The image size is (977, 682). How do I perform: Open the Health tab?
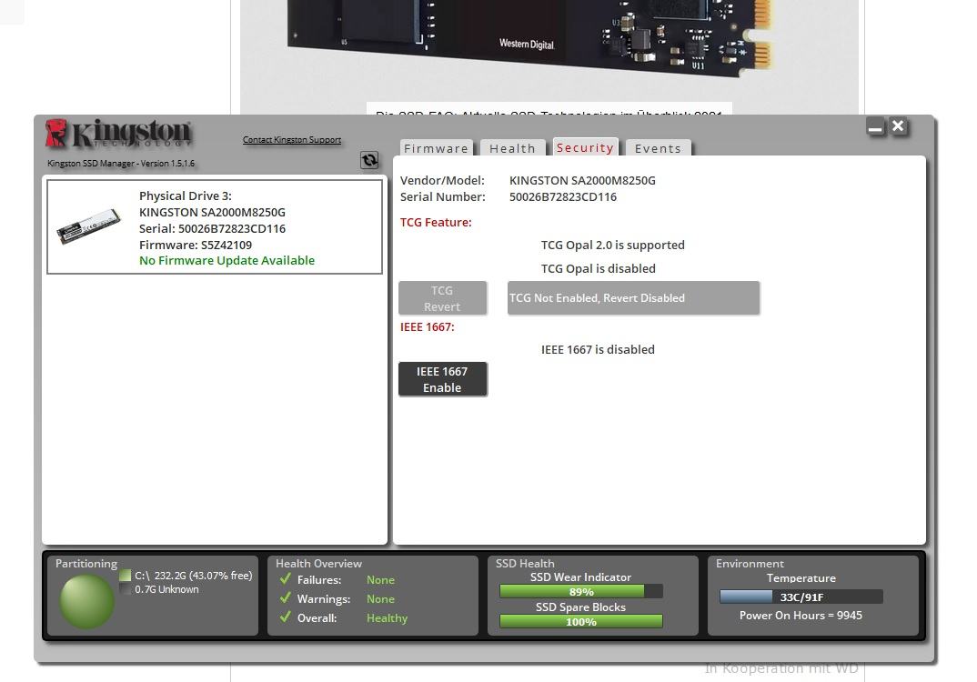(512, 148)
